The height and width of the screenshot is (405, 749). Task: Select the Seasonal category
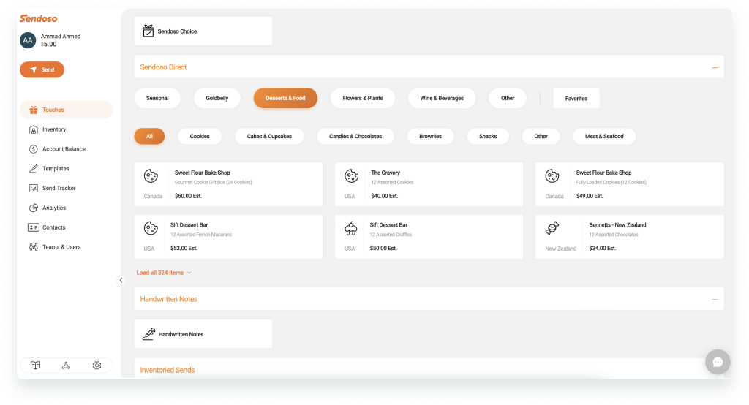157,98
